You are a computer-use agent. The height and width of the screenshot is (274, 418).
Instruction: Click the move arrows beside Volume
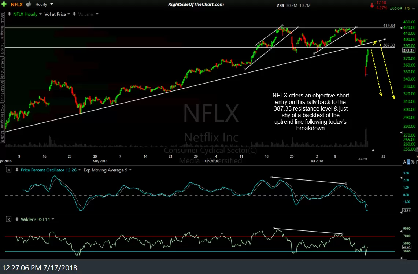tap(74, 14)
